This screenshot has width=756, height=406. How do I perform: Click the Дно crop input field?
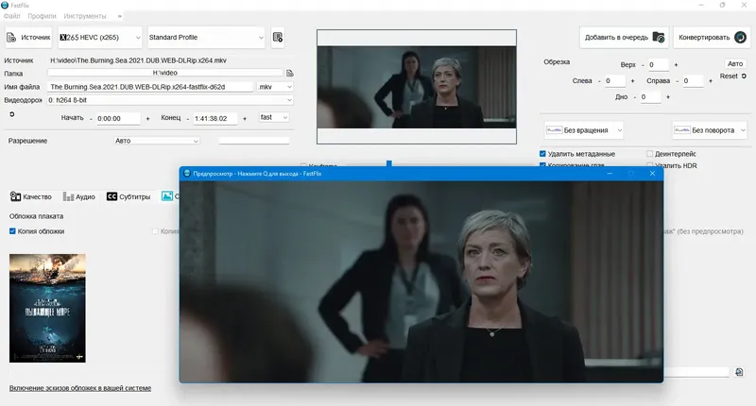[651, 97]
